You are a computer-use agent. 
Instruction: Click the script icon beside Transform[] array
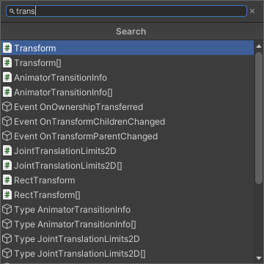pos(7,62)
